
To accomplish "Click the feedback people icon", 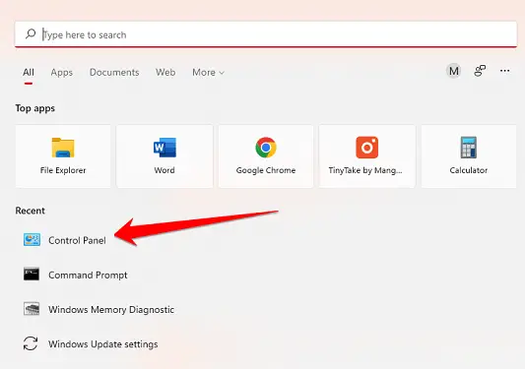I will click(480, 71).
